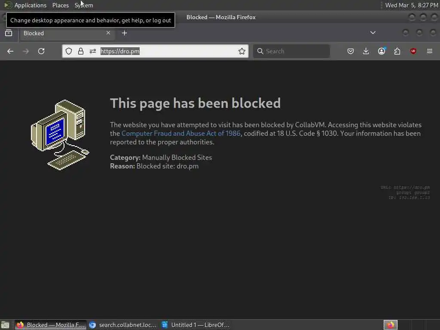Follow Computer Fraud and Abuse Act link
The image size is (440, 330).
click(181, 134)
